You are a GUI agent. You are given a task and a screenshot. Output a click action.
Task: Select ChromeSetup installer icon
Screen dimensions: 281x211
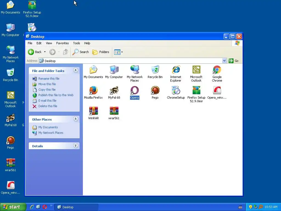click(176, 93)
